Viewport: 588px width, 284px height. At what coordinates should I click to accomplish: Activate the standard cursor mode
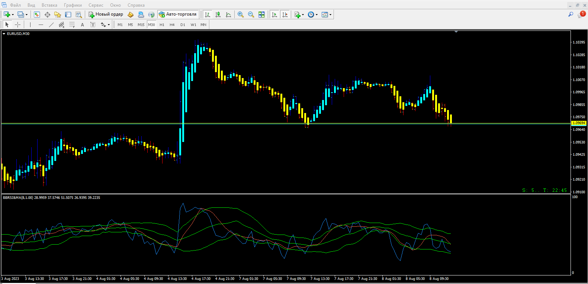pyautogui.click(x=7, y=25)
